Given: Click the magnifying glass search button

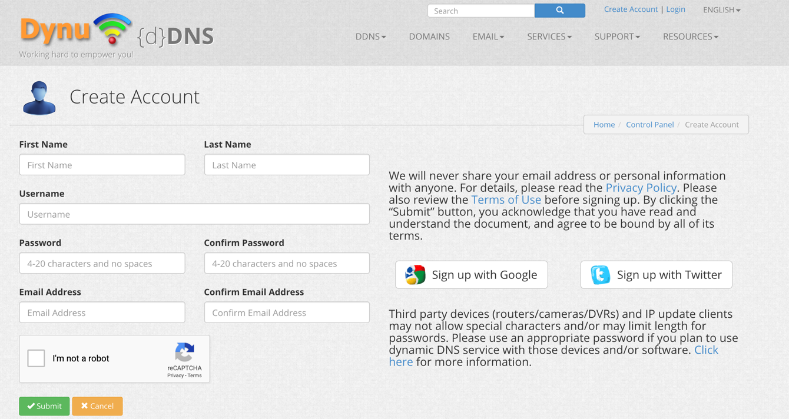Looking at the screenshot, I should point(559,11).
